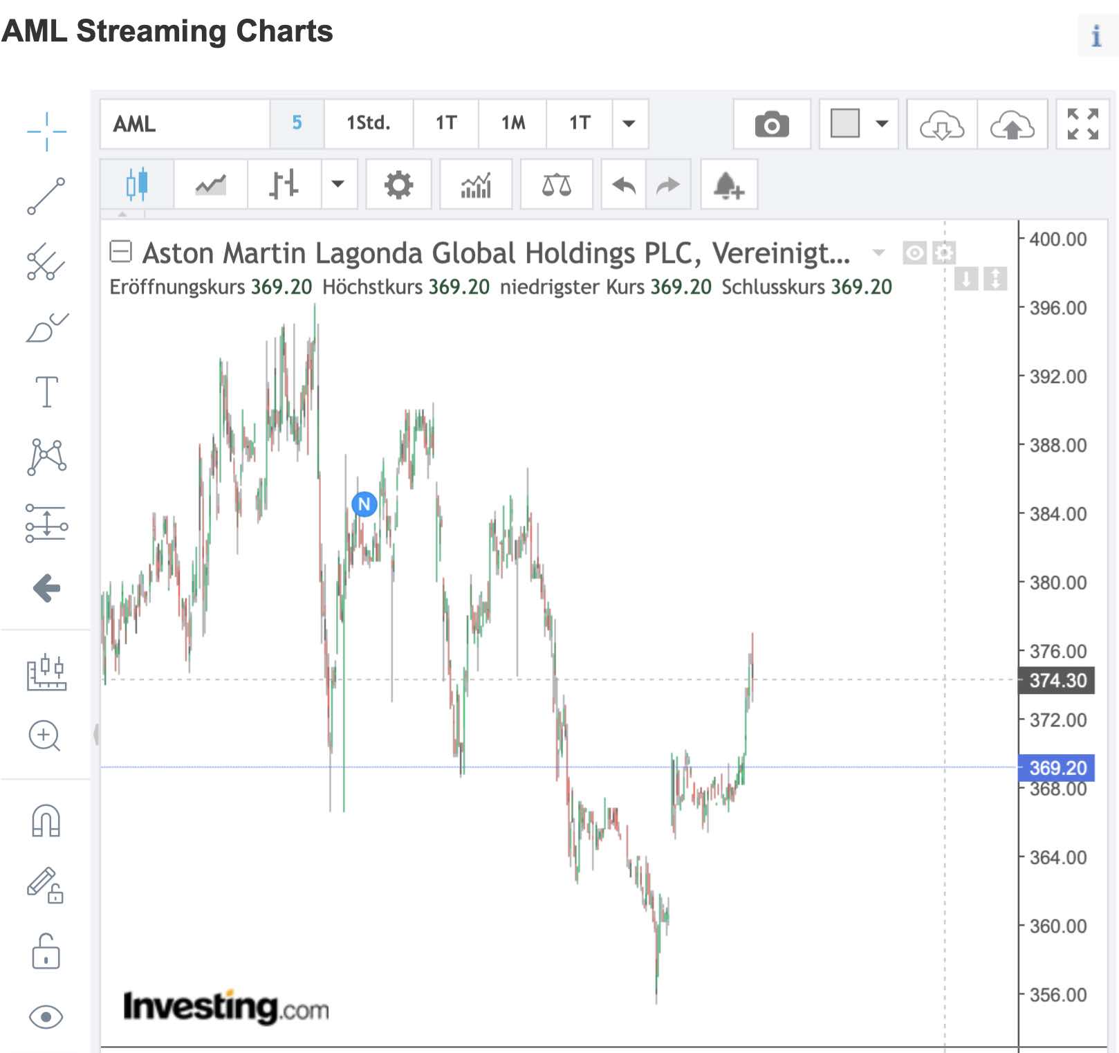Switch to the 1Std. interval
This screenshot has height=1053, width=1119.
tap(368, 124)
